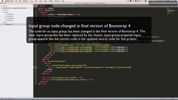
Task: Click the js/bootstrap.bundle.min.js script line
Action: coord(68,80)
